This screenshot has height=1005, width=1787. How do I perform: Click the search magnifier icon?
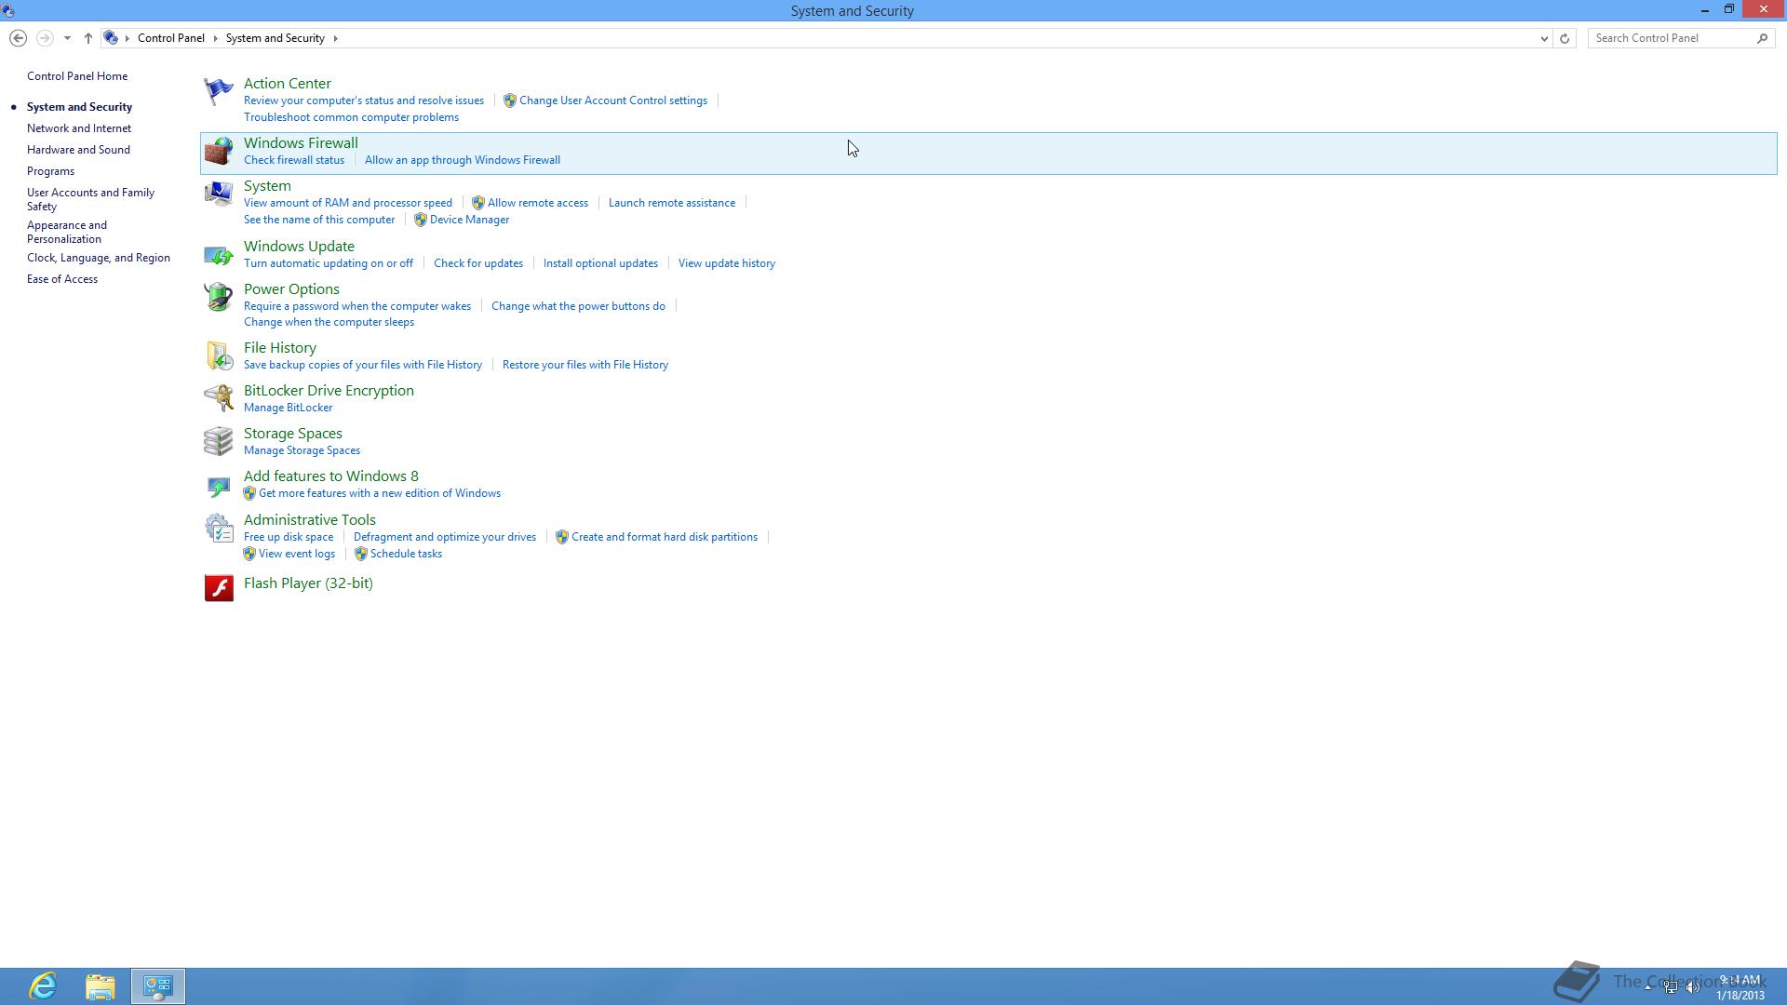pyautogui.click(x=1762, y=38)
